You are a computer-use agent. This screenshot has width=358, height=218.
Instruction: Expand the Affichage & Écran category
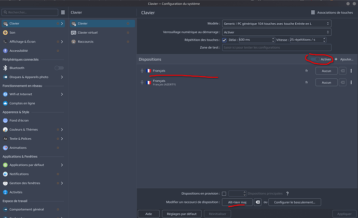tap(62, 42)
